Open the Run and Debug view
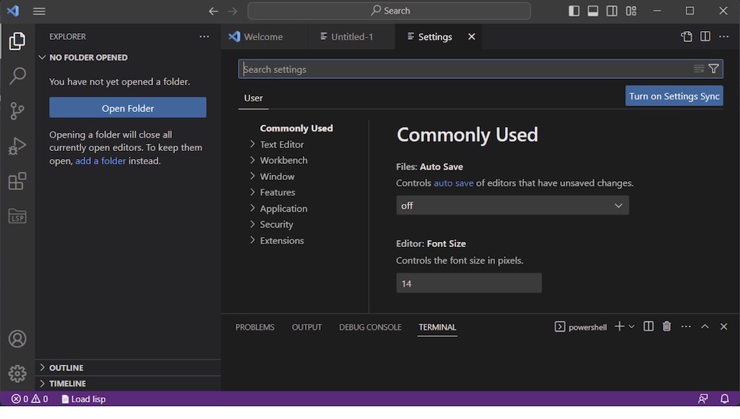Viewport: 740px width, 419px height. (x=17, y=146)
